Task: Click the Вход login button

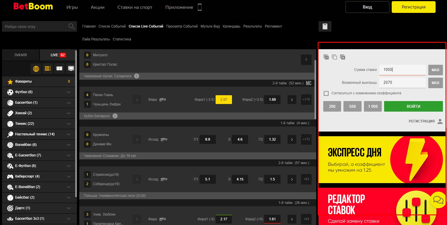Action: 367,7
